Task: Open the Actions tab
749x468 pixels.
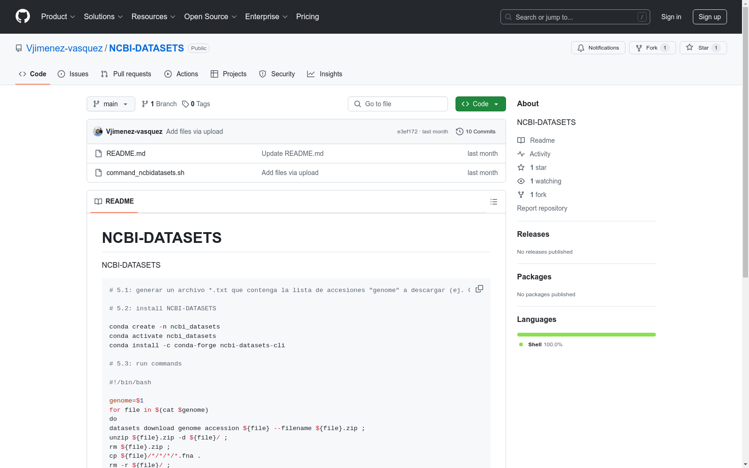Action: click(x=181, y=74)
